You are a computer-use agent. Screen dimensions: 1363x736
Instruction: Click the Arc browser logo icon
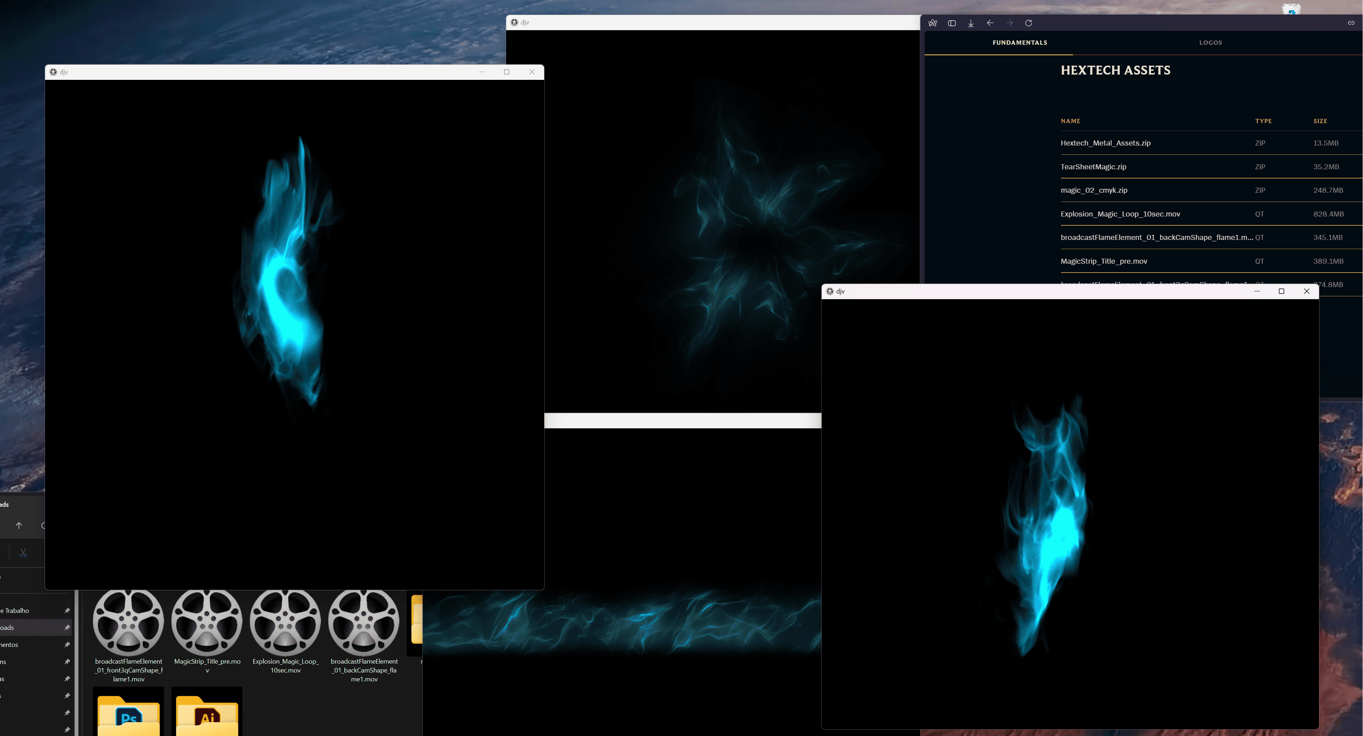932,23
